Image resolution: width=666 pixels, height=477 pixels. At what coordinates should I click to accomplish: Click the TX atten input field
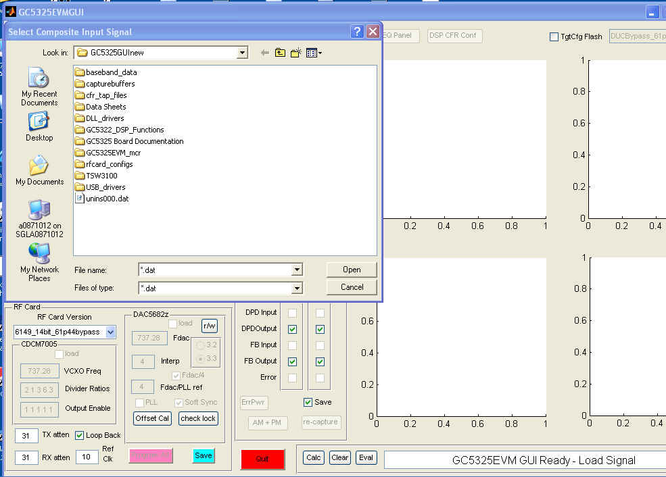click(x=26, y=435)
